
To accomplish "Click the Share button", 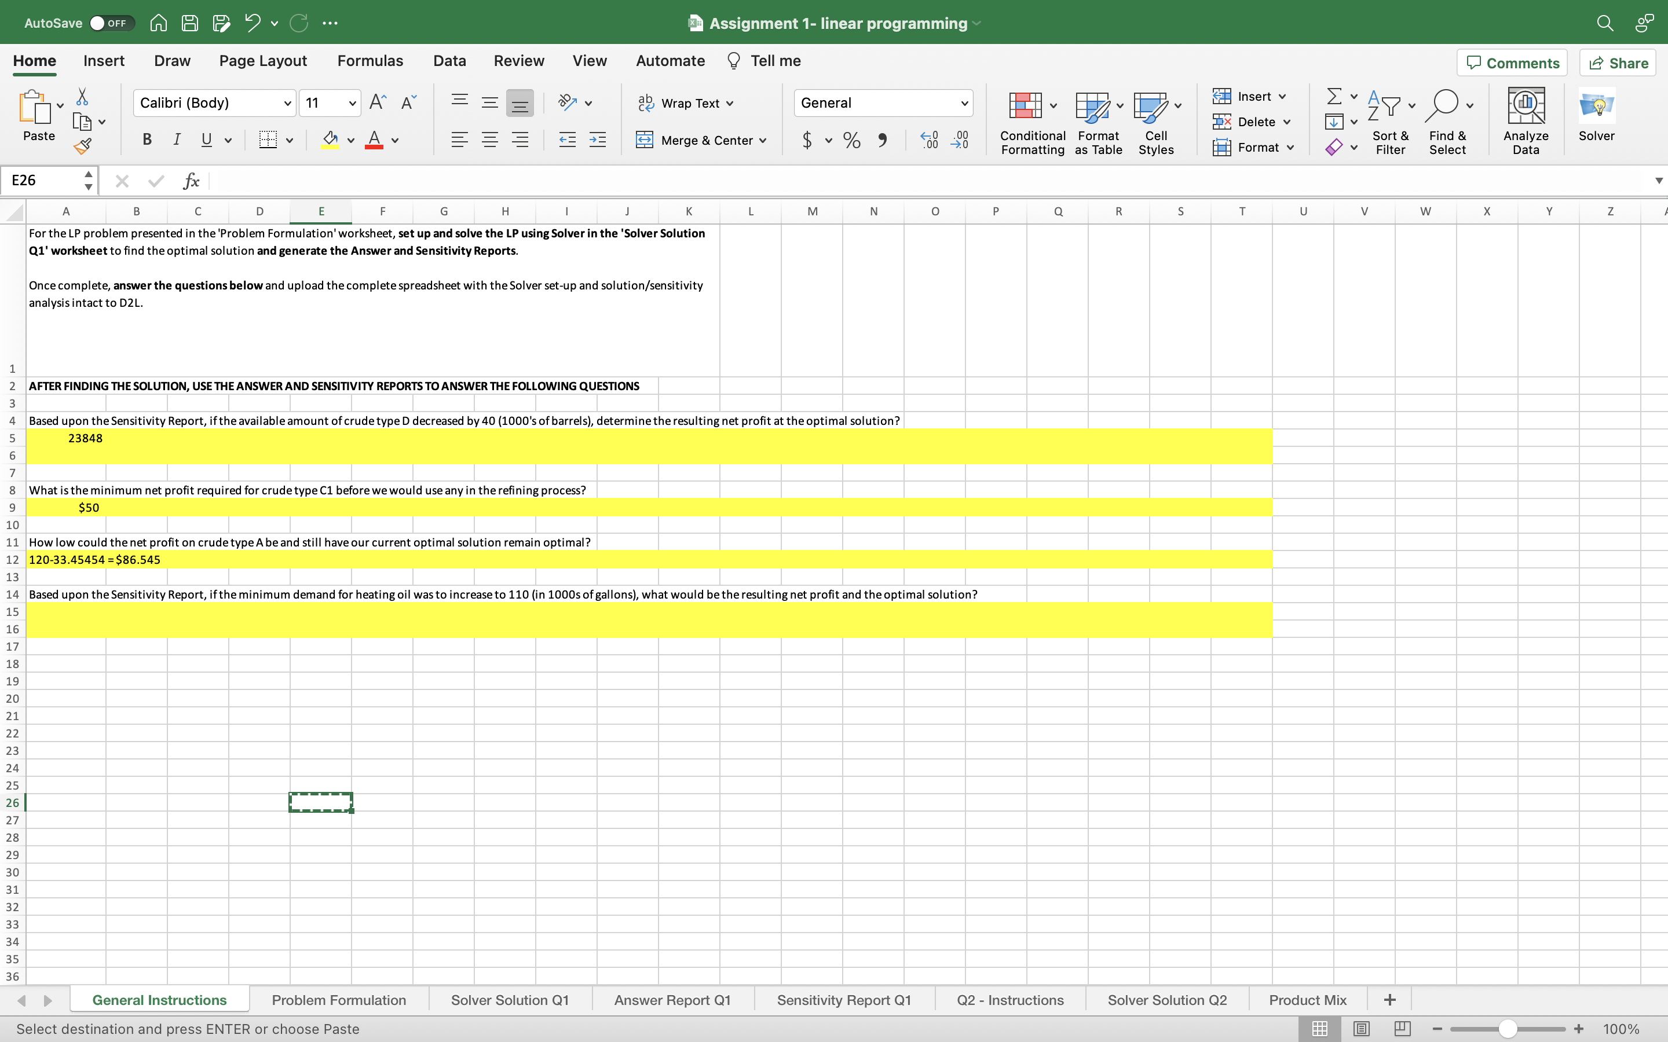I will pos(1618,62).
